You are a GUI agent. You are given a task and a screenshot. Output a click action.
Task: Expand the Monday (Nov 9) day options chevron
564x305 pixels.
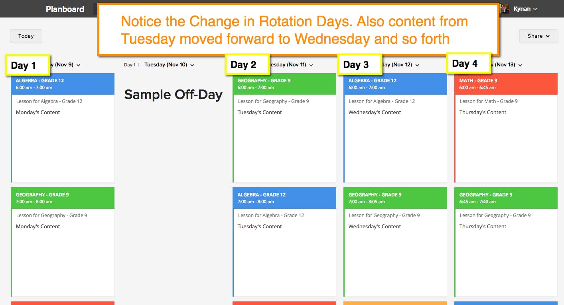(x=78, y=65)
